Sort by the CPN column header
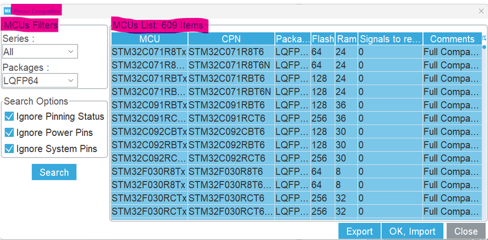This screenshot has height=240, width=488. tap(231, 39)
